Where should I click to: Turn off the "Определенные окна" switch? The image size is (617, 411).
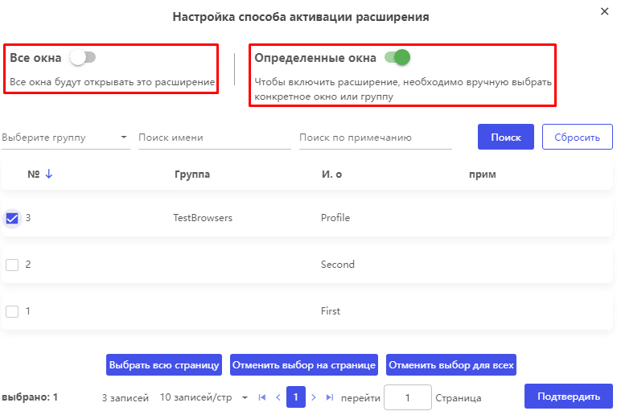(x=397, y=57)
